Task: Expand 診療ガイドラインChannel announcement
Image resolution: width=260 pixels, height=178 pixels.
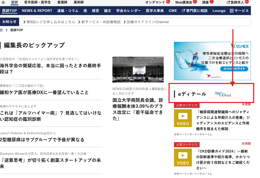Action: [148, 22]
